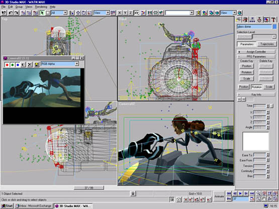Click the current frame number field
The height and width of the screenshot is (209, 279).
240,199
